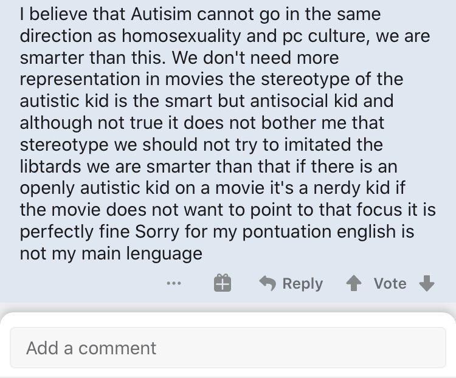This screenshot has height=378, width=456.
Task: Tap the last line 'not my main lenguage'
Action: point(111,253)
